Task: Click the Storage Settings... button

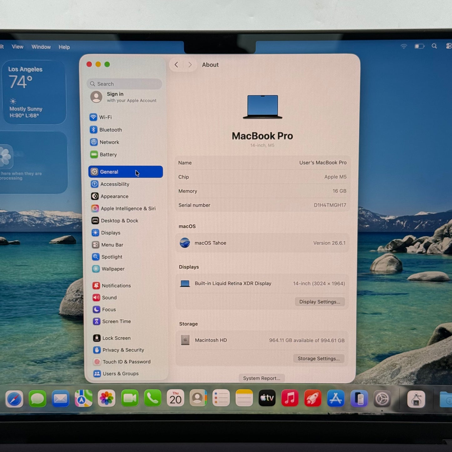Action: pos(319,358)
